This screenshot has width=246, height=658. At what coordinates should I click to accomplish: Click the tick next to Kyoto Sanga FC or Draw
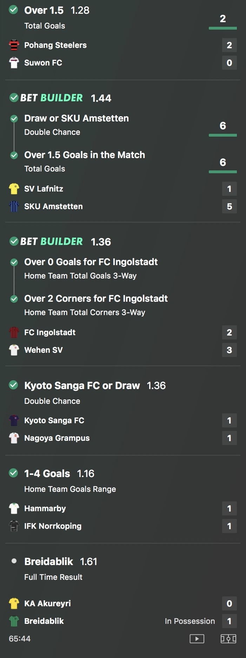13,385
